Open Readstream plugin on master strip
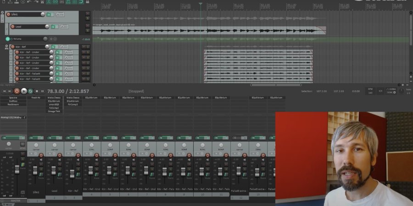 coord(13,104)
